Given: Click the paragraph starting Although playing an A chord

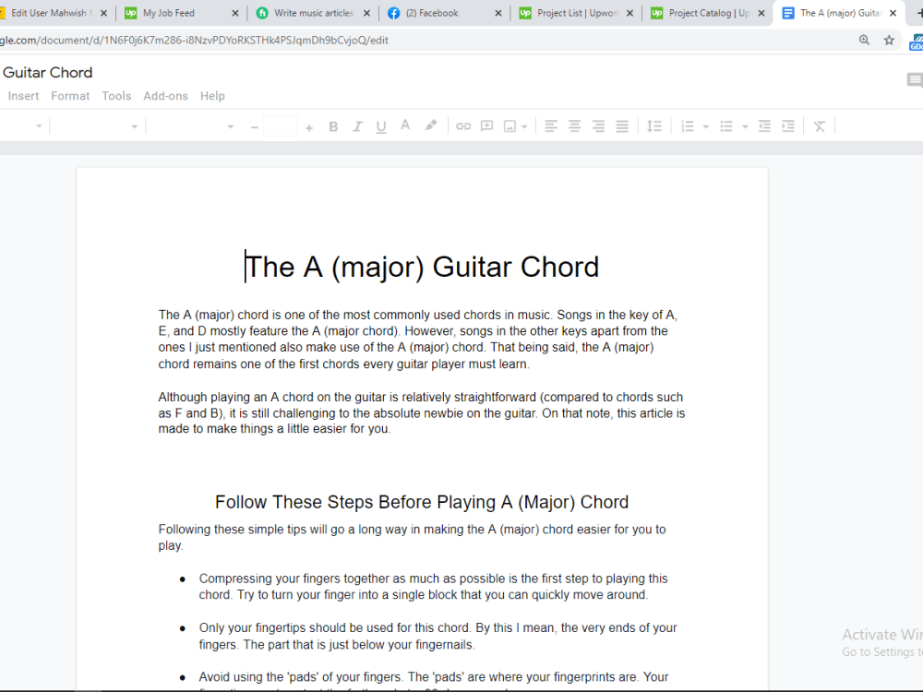Looking at the screenshot, I should 422,413.
